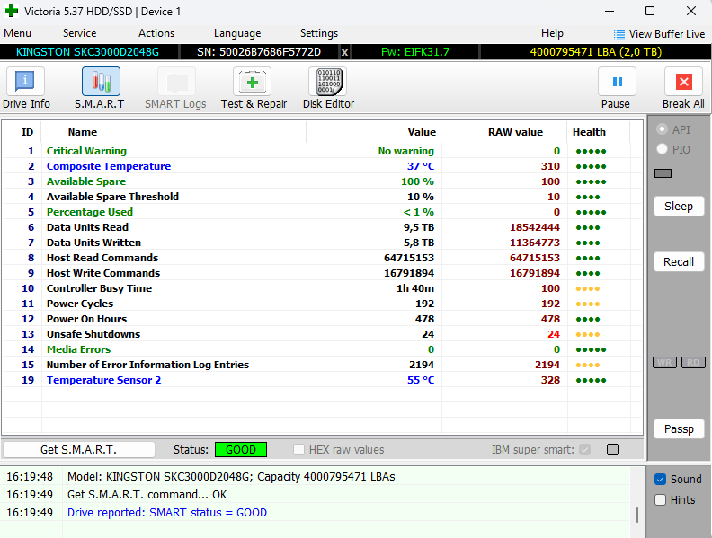Viewport: 712px width, 538px height.
Task: Open the Service menu
Action: coord(79,33)
